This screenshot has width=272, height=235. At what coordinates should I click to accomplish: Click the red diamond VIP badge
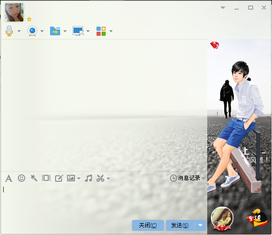pos(215,45)
